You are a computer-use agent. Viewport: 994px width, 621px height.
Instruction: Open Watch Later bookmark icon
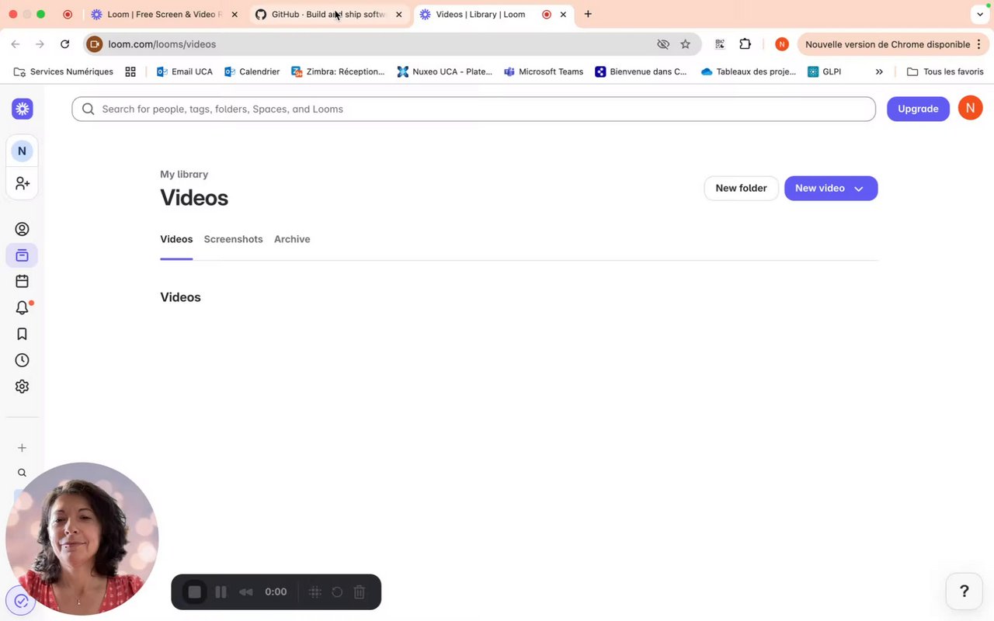[22, 334]
